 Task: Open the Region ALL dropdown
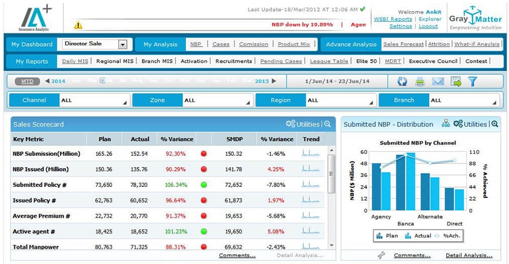coord(341,101)
